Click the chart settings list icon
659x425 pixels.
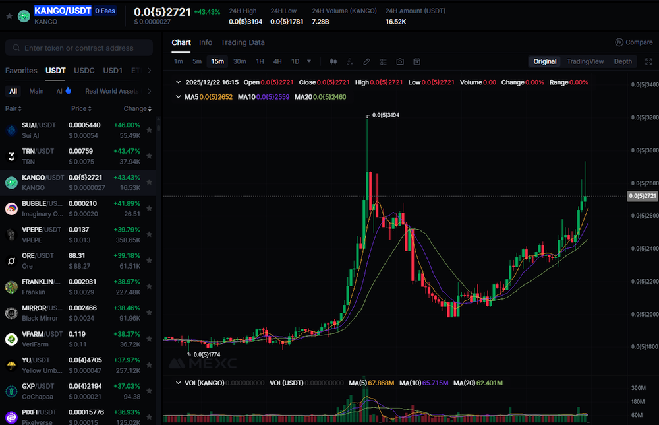click(x=384, y=61)
